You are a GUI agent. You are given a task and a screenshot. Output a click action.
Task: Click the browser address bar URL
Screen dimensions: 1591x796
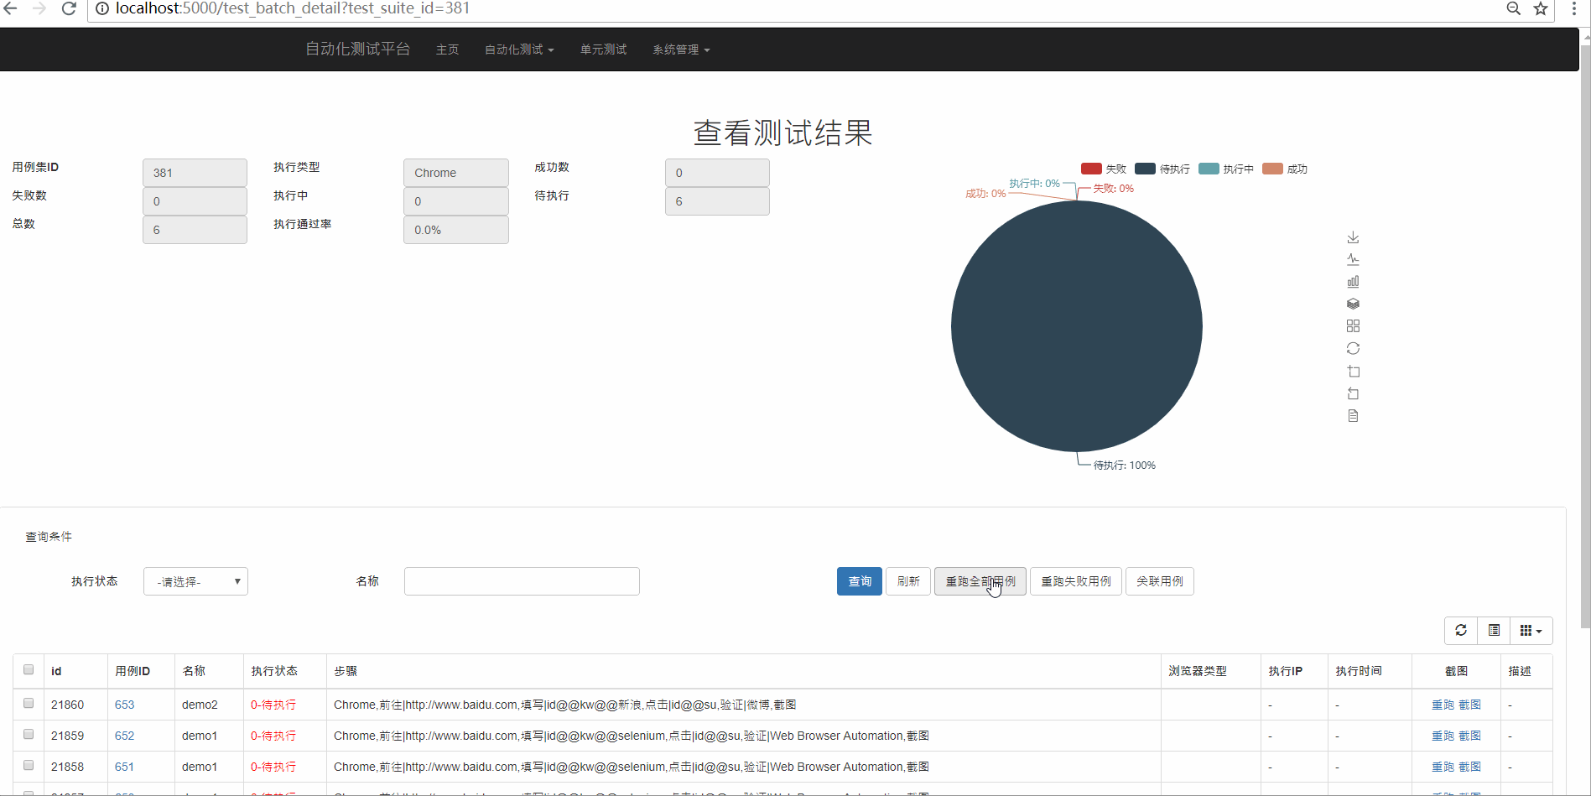(293, 8)
